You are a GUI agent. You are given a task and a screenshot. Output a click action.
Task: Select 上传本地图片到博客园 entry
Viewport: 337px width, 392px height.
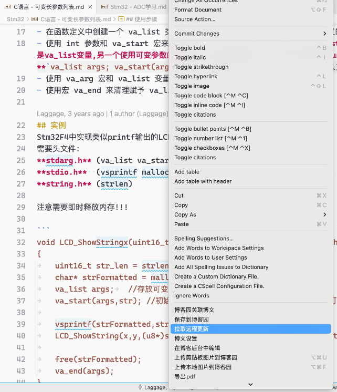[x=250, y=367]
